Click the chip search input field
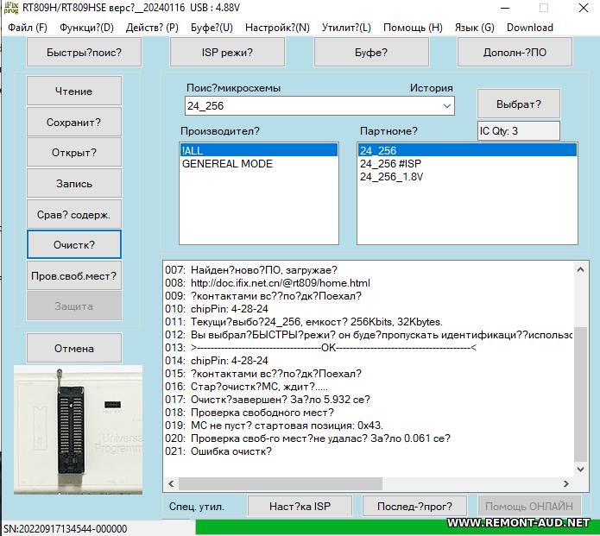The image size is (600, 536). (311, 105)
